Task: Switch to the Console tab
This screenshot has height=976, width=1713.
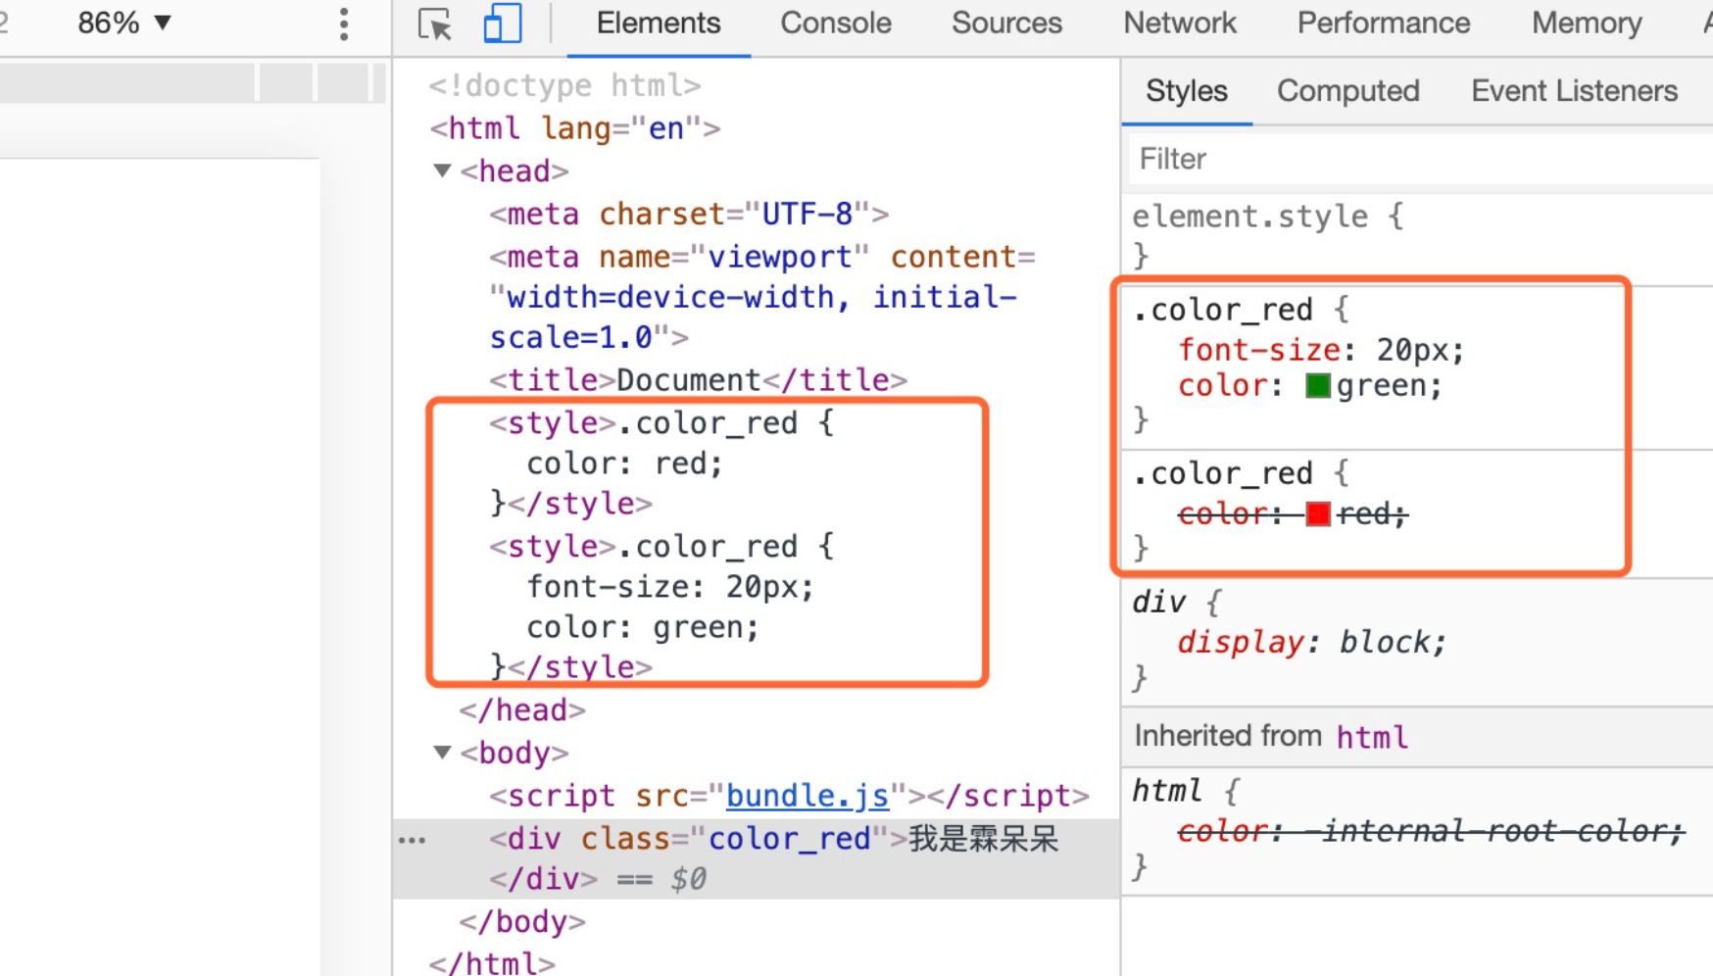Action: (x=835, y=24)
